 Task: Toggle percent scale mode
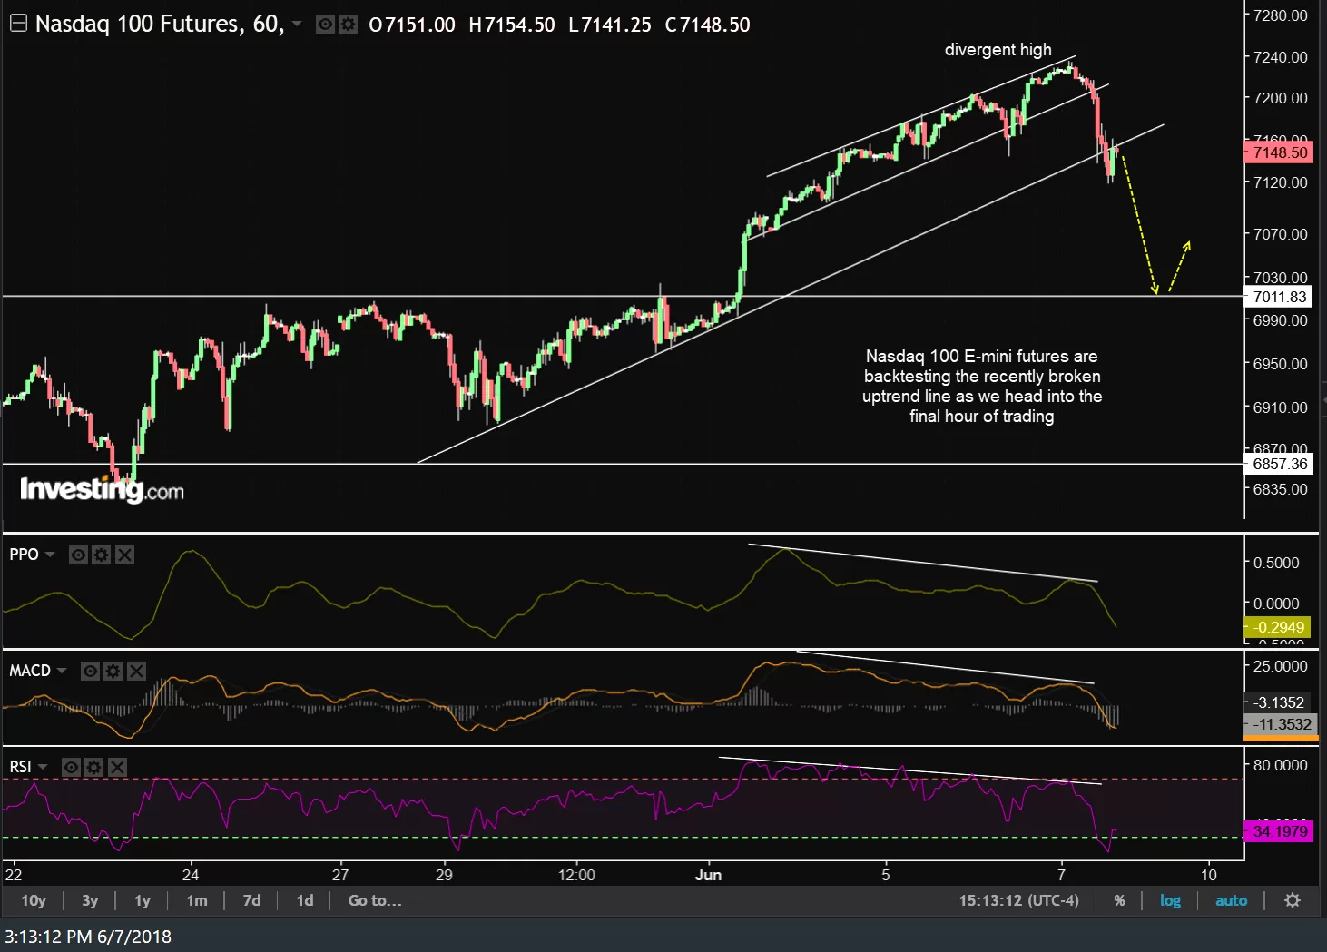1119,900
